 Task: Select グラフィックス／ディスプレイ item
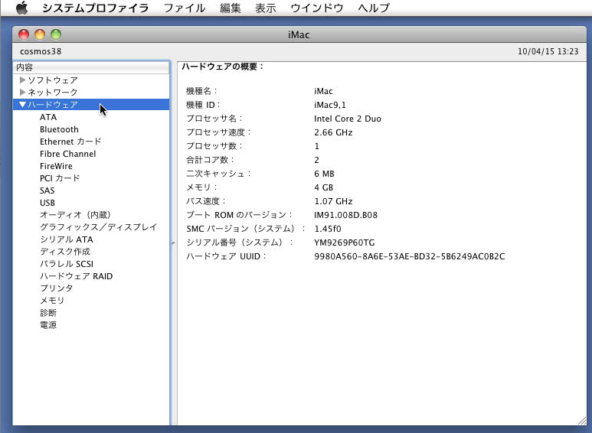pos(98,227)
